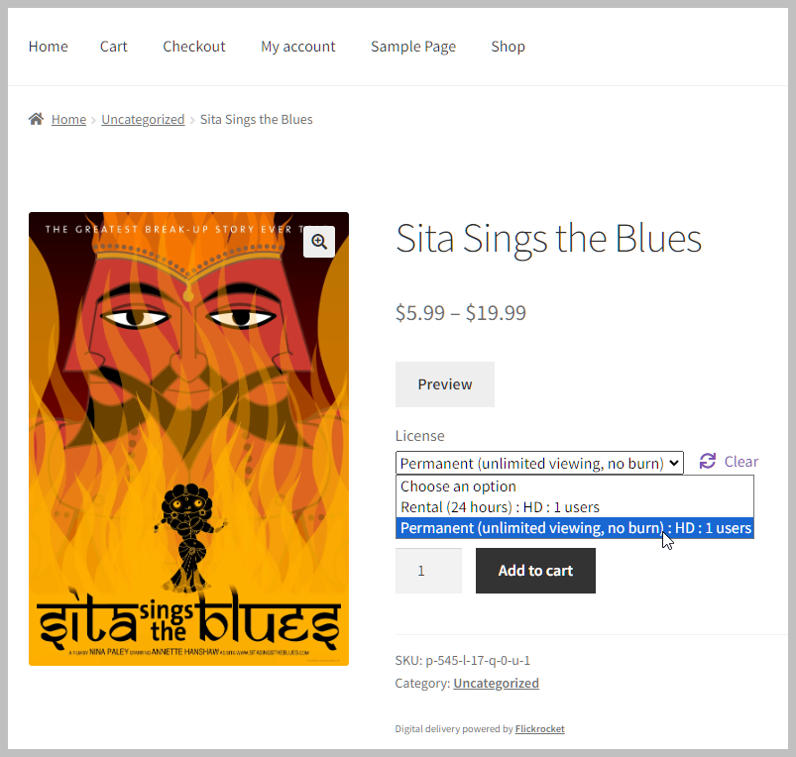The height and width of the screenshot is (757, 796).
Task: Open the License dropdown arrow
Action: [x=673, y=463]
